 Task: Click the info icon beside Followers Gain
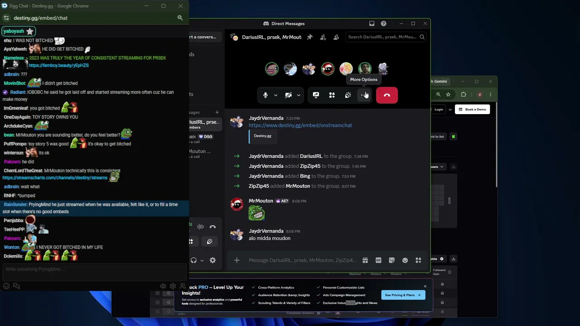[x=449, y=272]
